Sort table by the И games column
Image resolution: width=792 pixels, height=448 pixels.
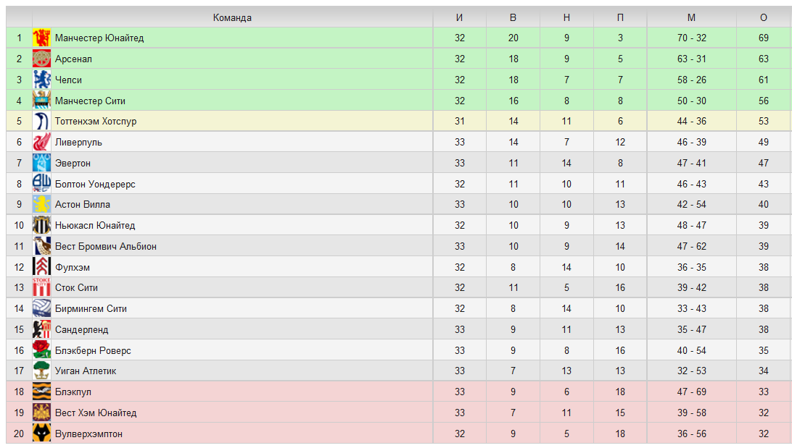pyautogui.click(x=460, y=17)
